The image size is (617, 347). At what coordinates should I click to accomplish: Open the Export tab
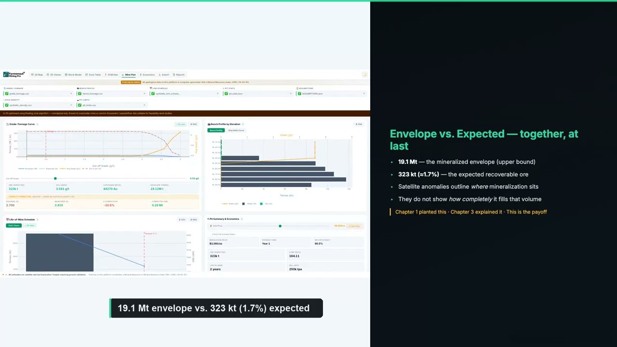point(164,75)
